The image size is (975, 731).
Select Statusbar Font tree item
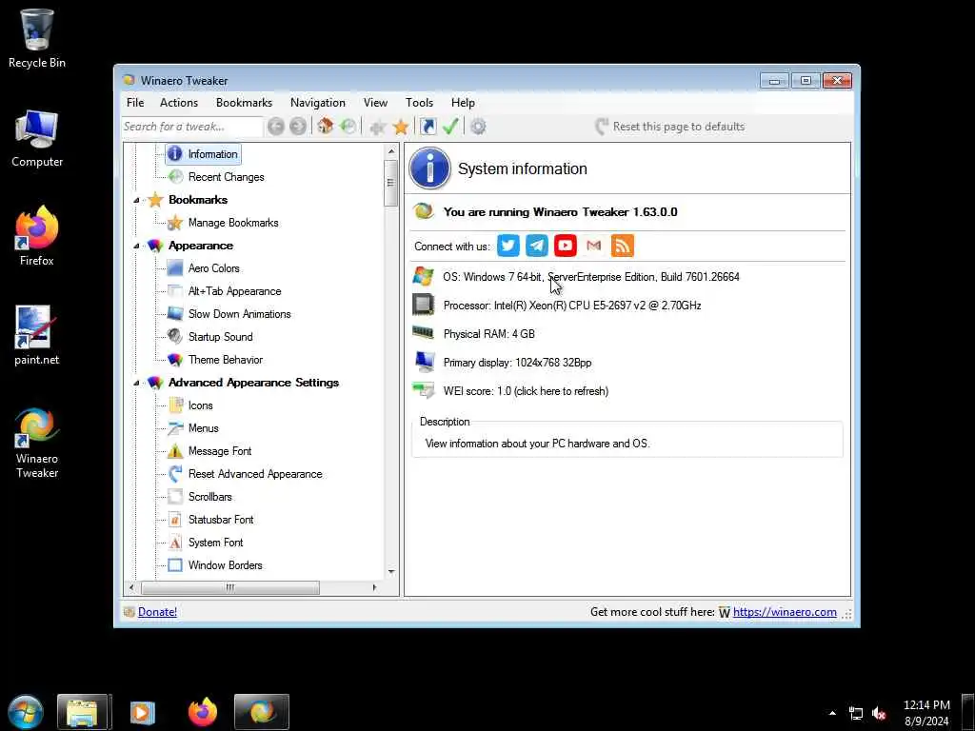click(221, 520)
